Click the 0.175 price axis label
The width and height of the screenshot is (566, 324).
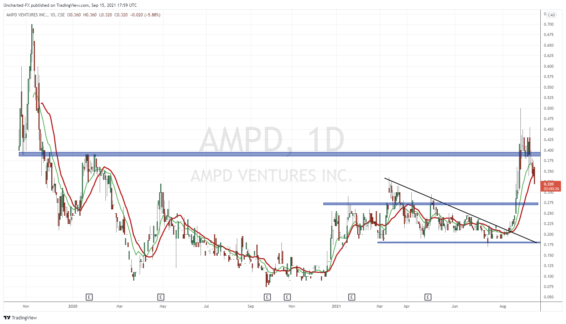point(549,245)
